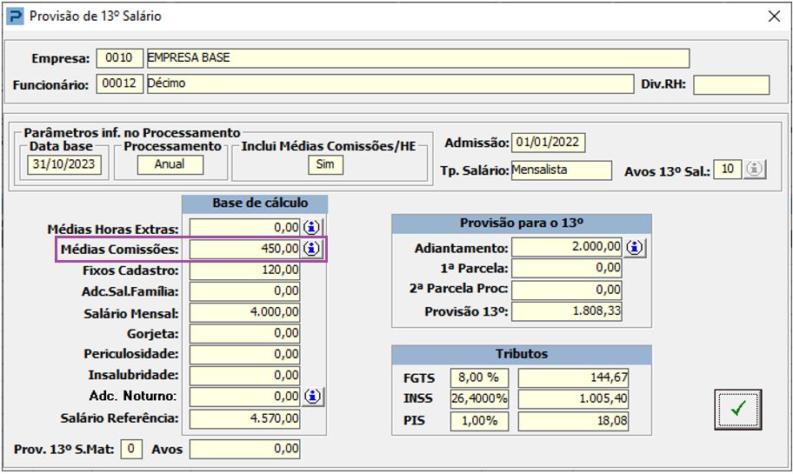
Task: Open info icon next to Médias Comissões
Action: [x=312, y=249]
